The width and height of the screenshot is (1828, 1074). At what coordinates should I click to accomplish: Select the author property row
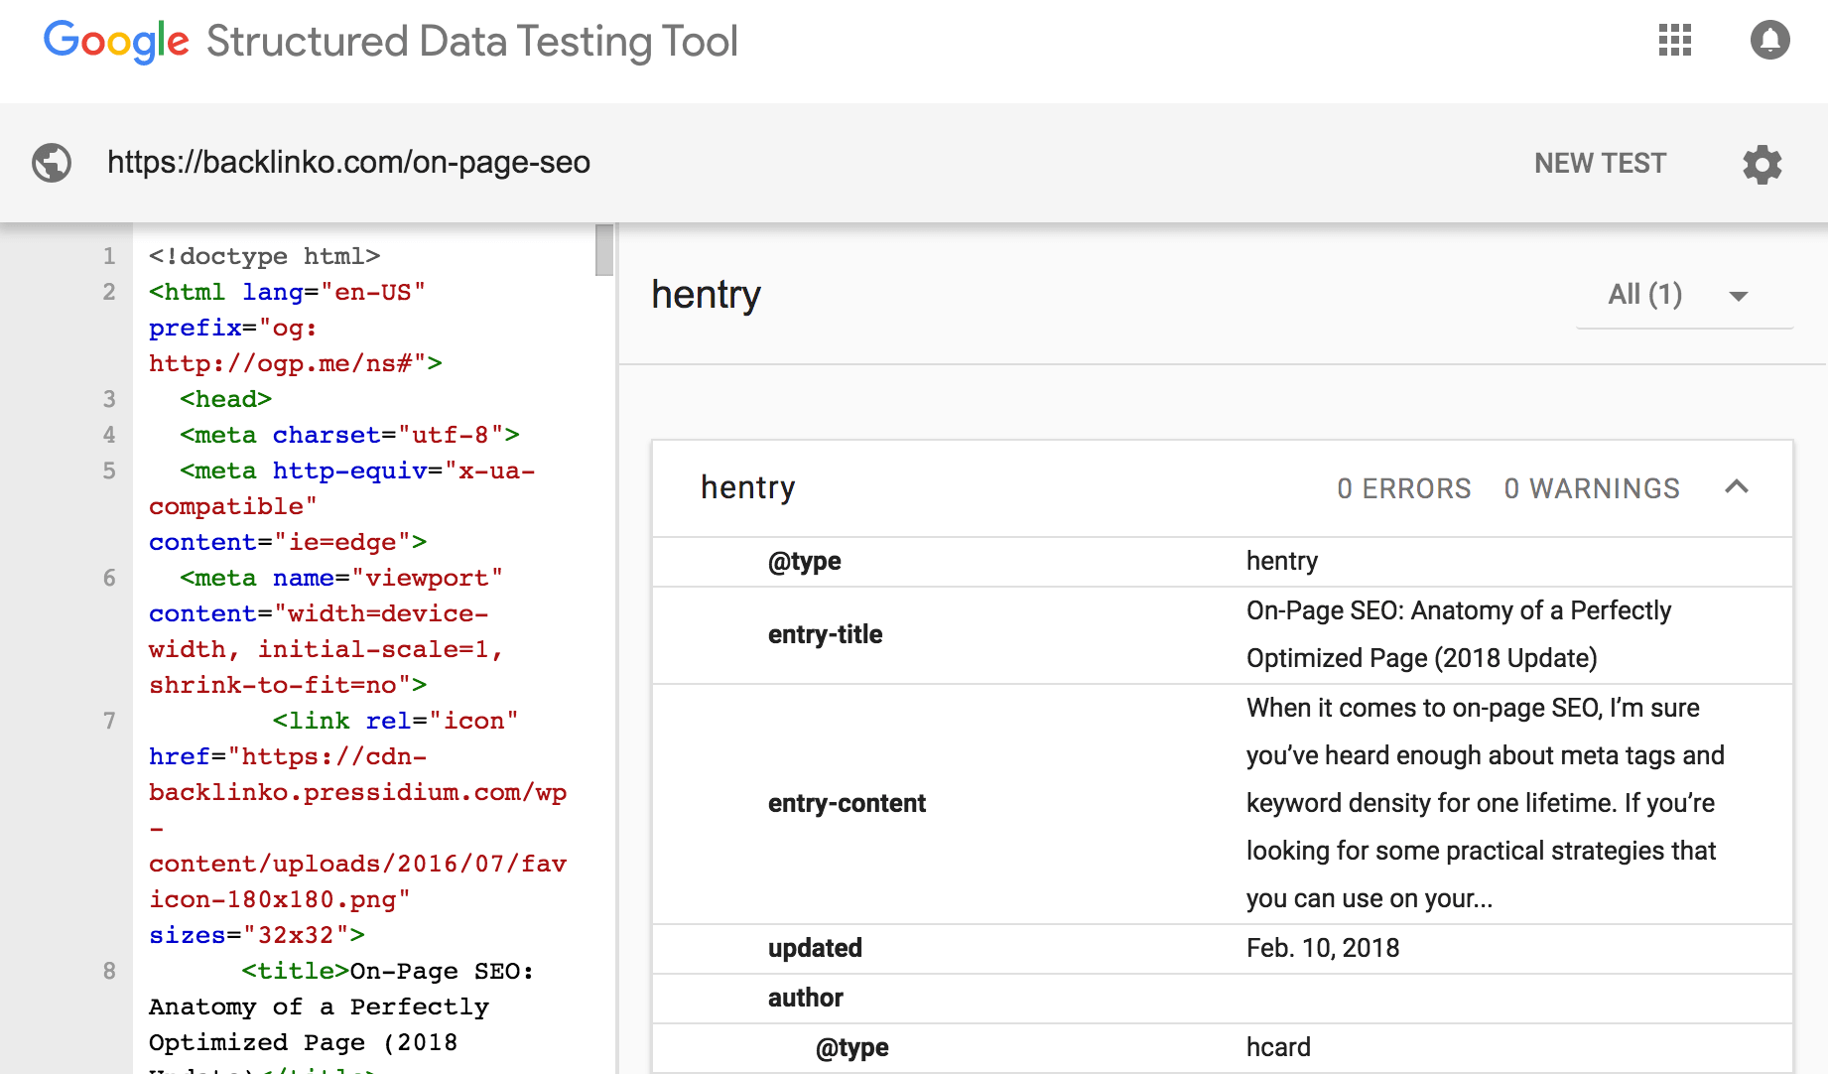tap(1223, 999)
